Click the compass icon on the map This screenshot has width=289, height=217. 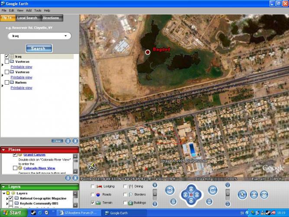tap(91, 166)
